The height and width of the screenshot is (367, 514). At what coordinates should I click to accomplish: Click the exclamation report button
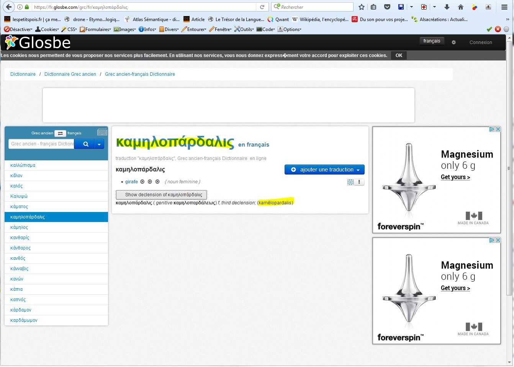tap(359, 182)
